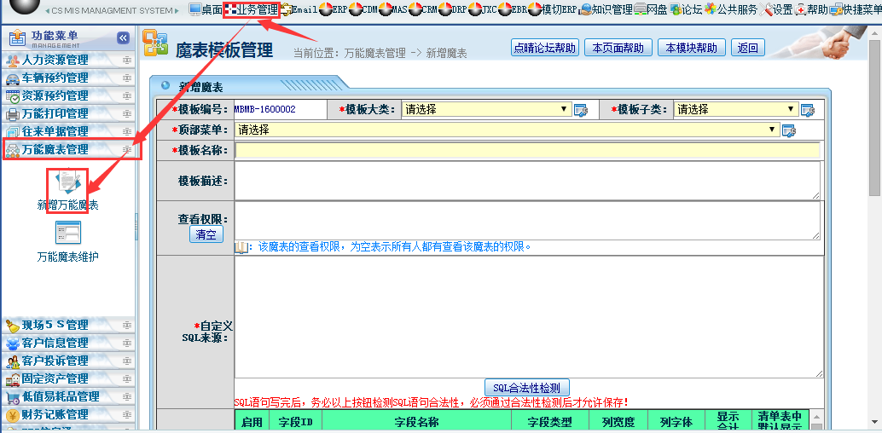This screenshot has width=882, height=433.
Task: Click the picker icon beside 模板大类
Action: (581, 110)
